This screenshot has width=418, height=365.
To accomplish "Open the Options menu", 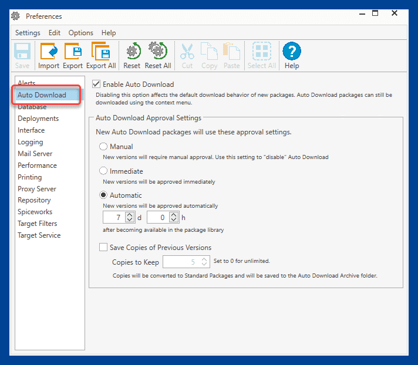I will pyautogui.click(x=81, y=33).
